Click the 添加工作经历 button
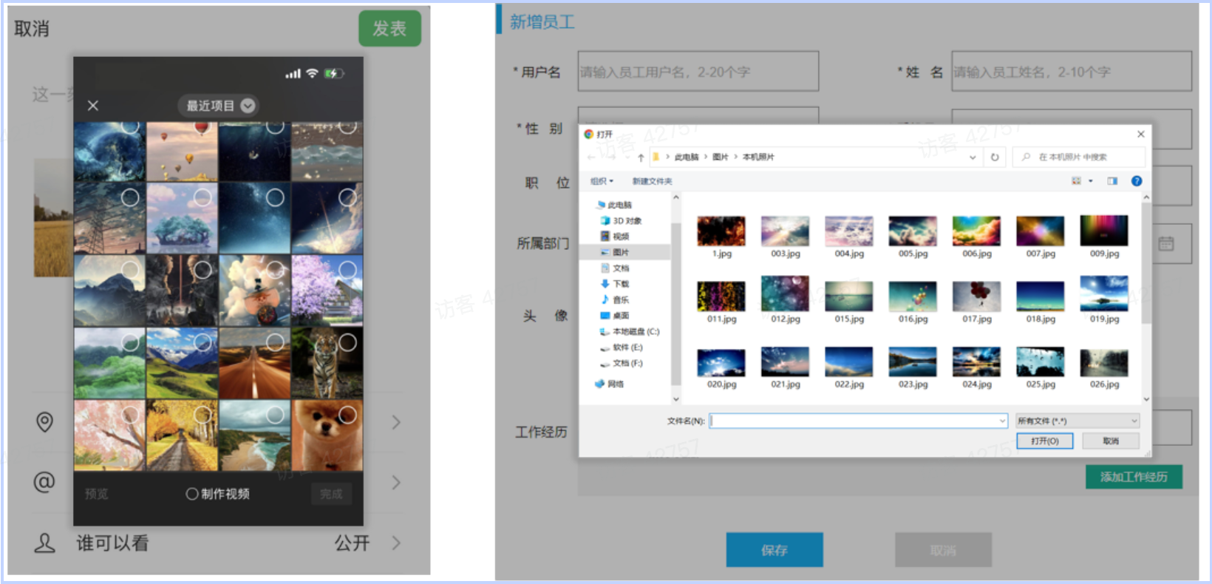 pos(1134,477)
